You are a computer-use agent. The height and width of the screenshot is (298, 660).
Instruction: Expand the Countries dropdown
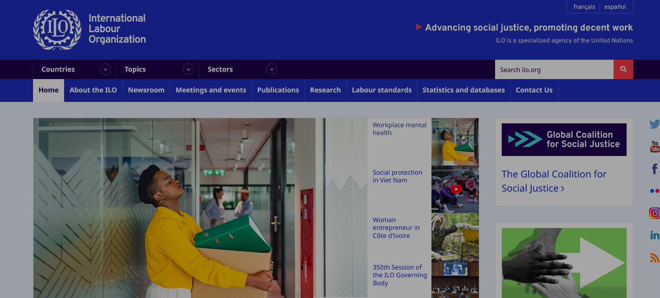(105, 69)
